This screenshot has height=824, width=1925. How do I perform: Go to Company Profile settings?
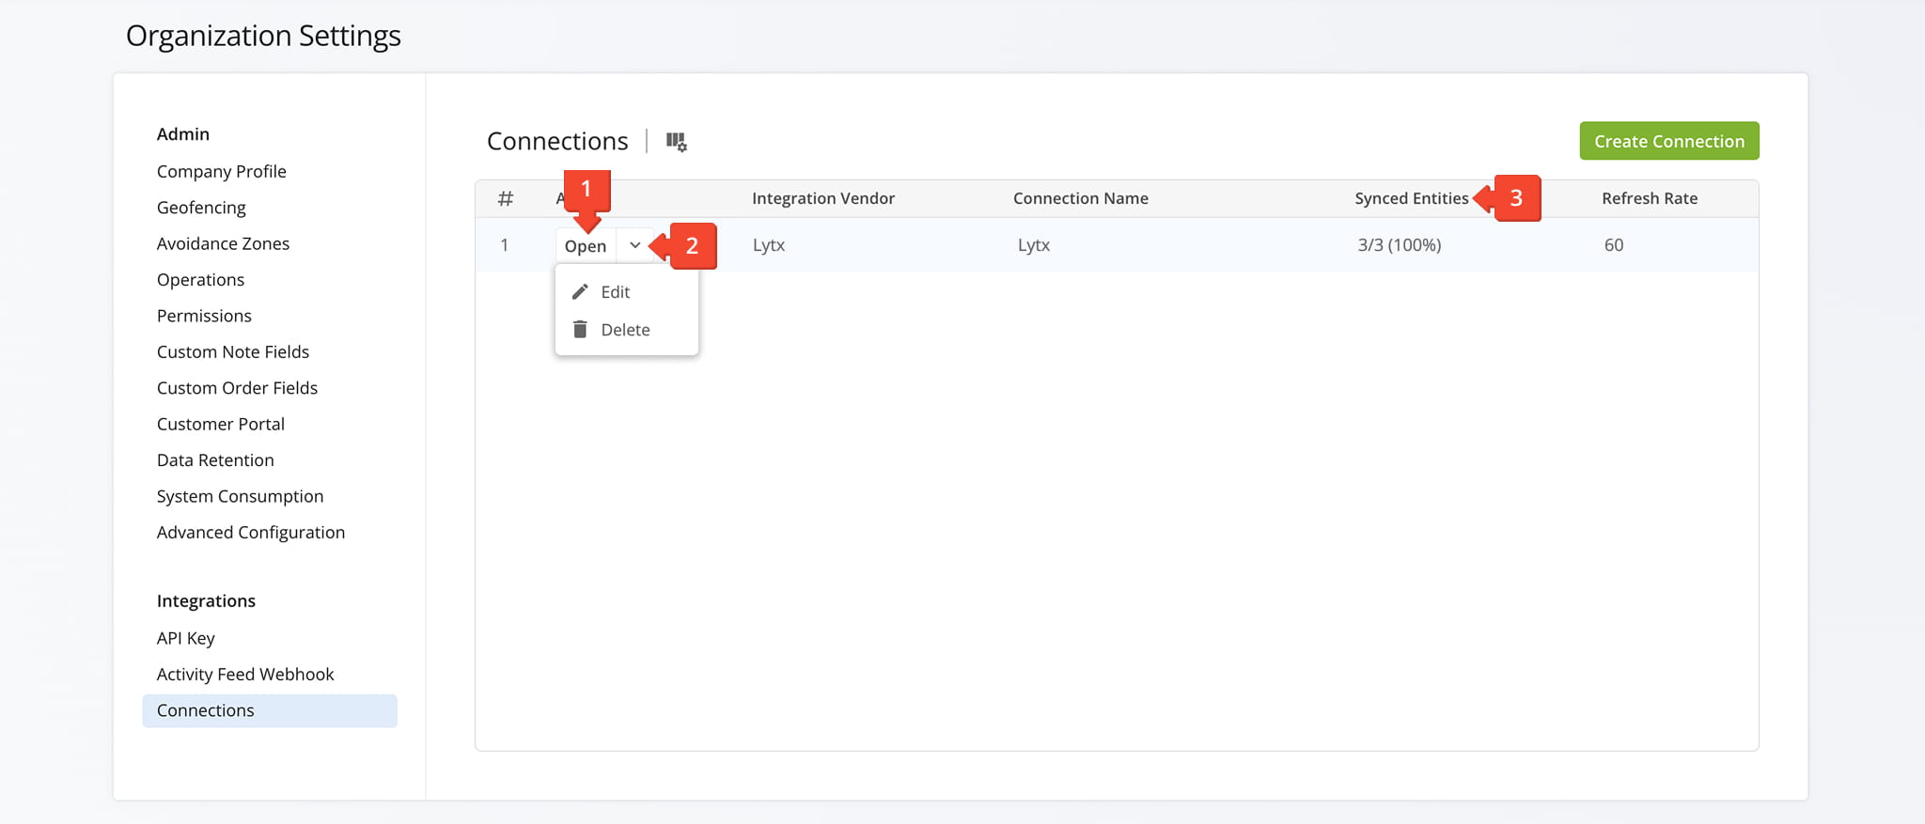point(221,171)
